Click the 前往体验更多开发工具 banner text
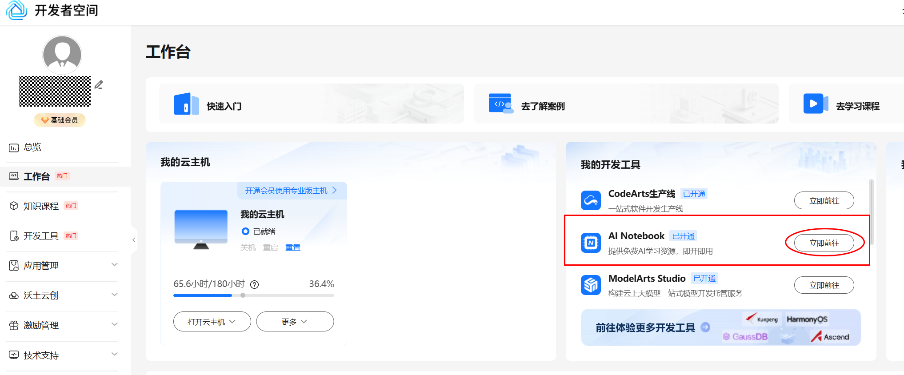This screenshot has width=904, height=375. [x=645, y=328]
